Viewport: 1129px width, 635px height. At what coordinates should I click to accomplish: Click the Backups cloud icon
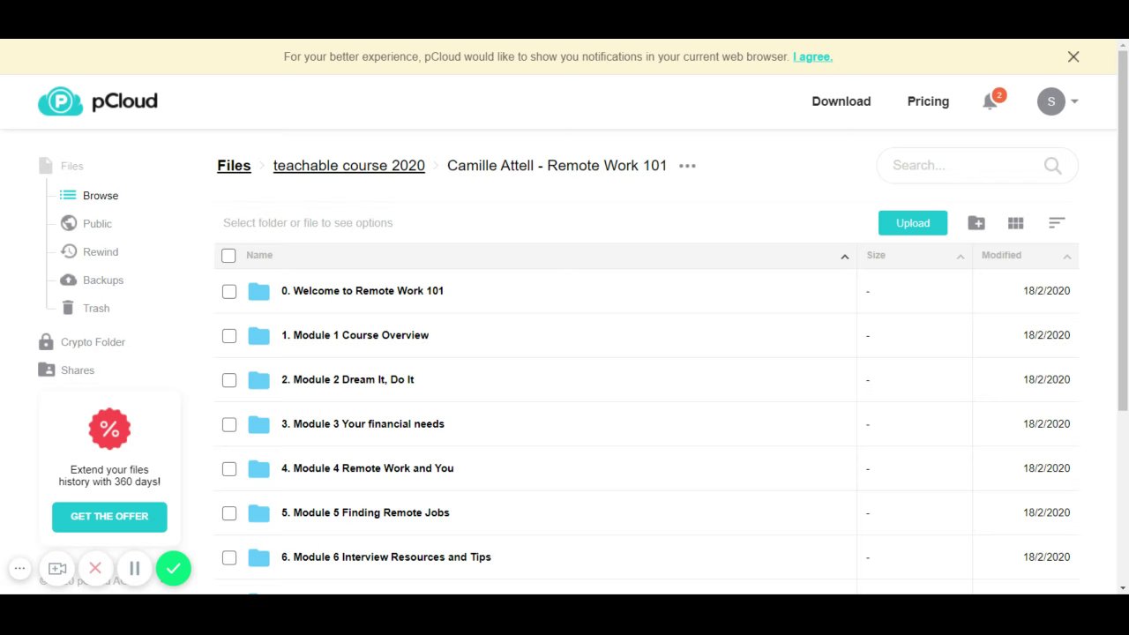coord(68,280)
